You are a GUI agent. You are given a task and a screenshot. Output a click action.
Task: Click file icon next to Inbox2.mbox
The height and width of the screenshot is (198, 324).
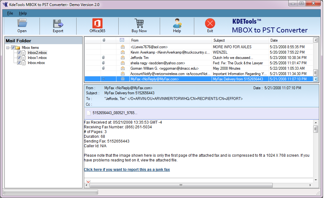tap(24, 52)
